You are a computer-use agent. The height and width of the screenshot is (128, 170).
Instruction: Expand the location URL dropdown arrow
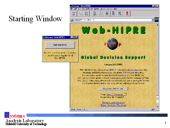(x=152, y=20)
